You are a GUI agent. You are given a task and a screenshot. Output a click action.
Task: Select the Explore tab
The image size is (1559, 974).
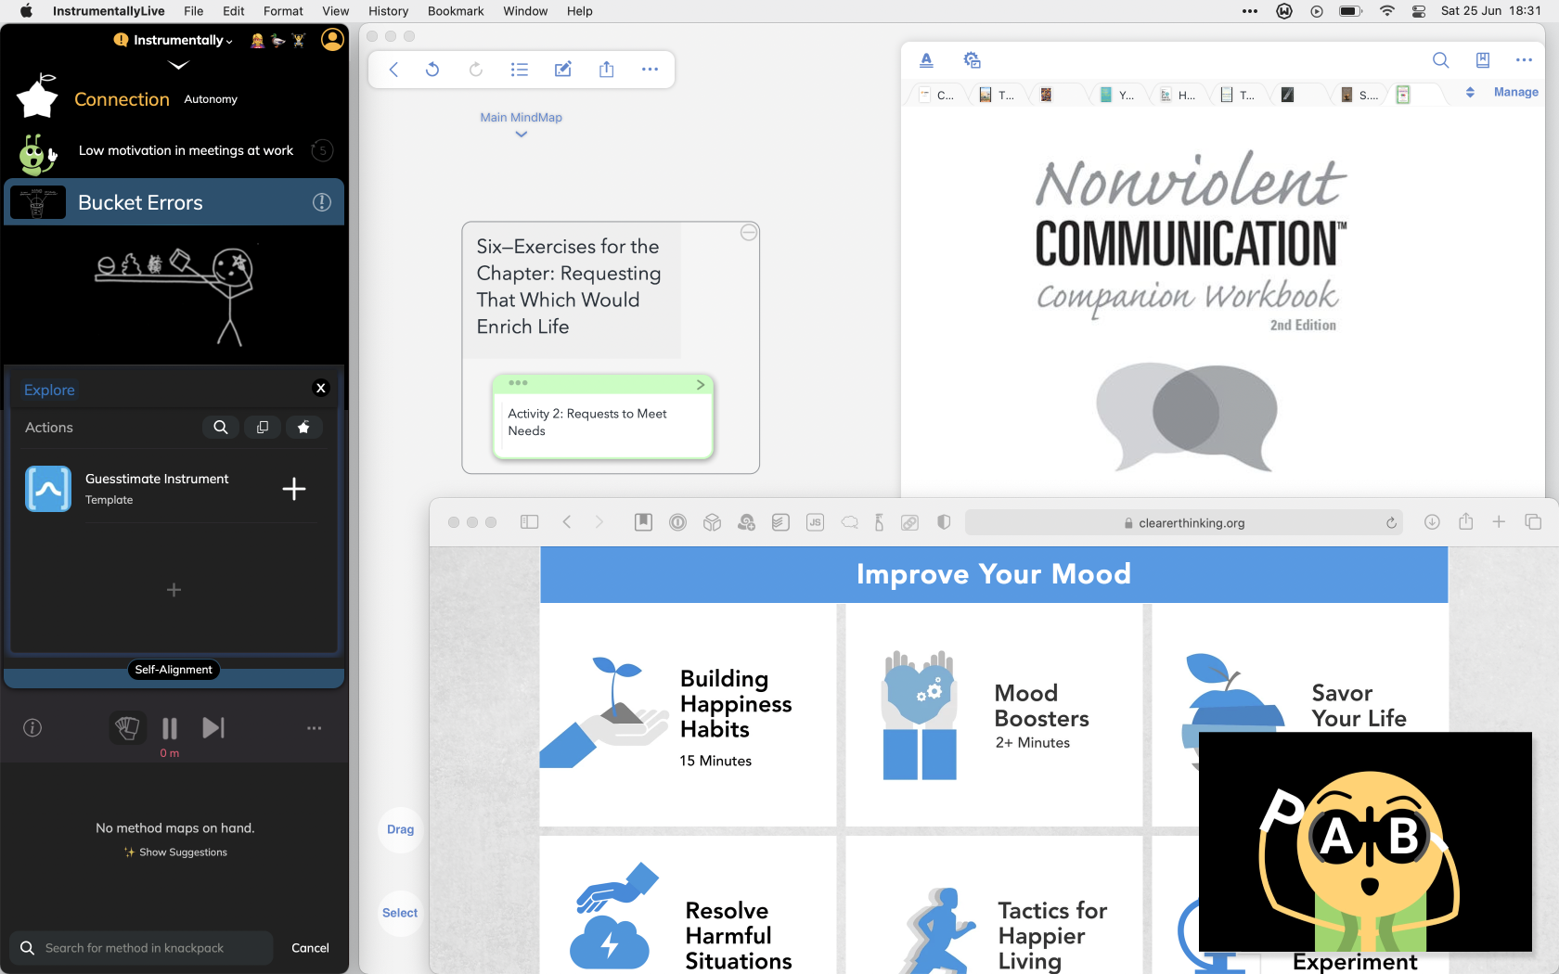pos(49,391)
